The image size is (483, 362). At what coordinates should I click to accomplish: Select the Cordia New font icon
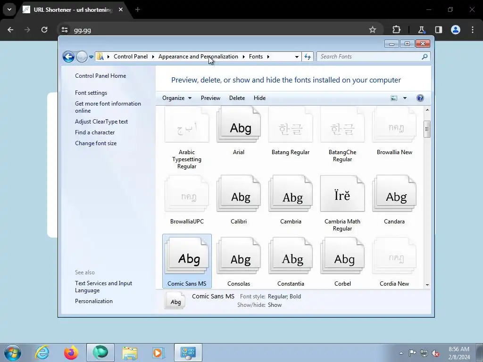click(x=394, y=256)
